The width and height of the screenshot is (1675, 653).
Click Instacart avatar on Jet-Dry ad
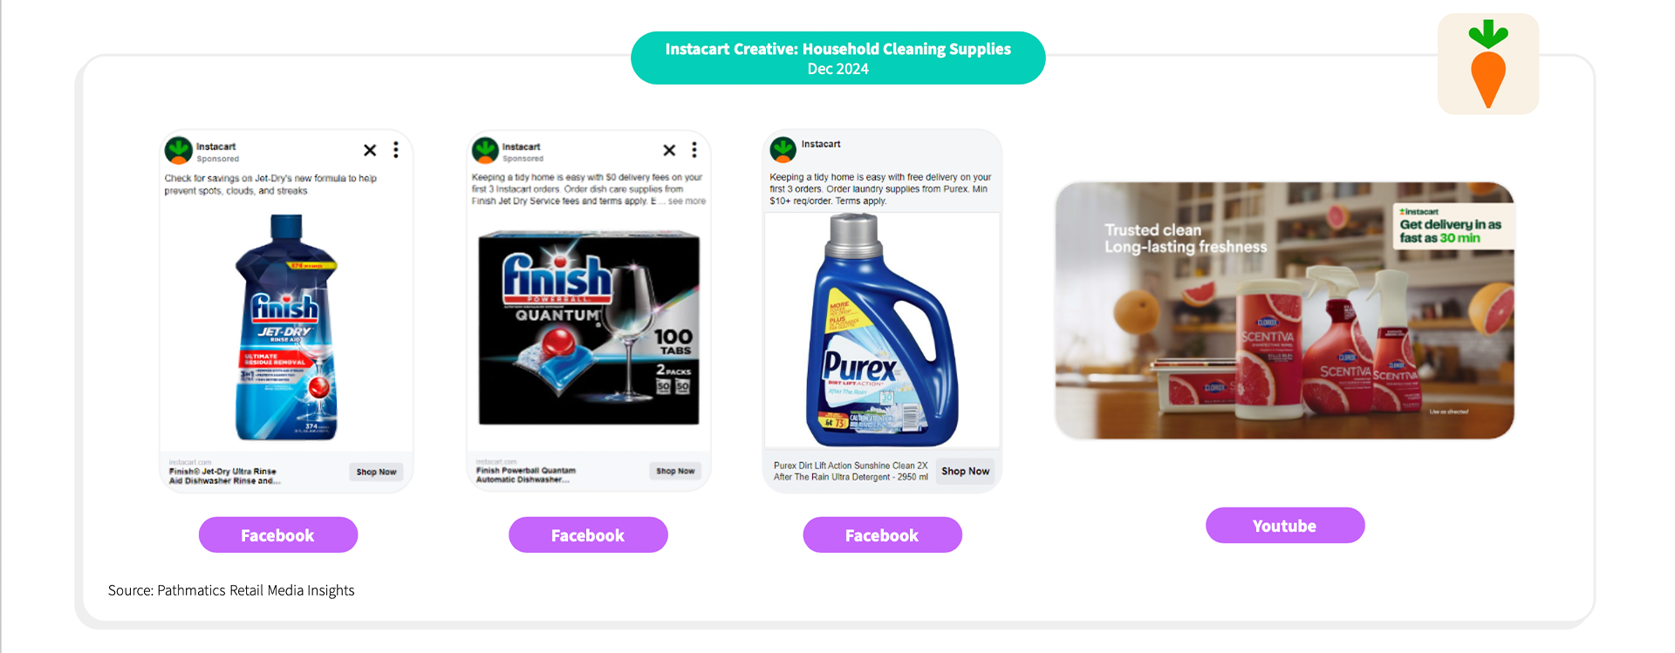pyautogui.click(x=179, y=151)
